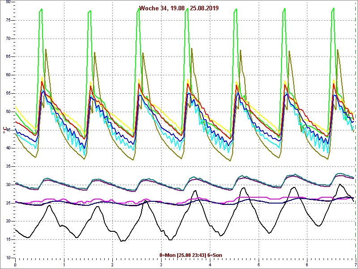Click the x-axis day label 4
The width and height of the screenshot is (358, 269).
point(210,265)
